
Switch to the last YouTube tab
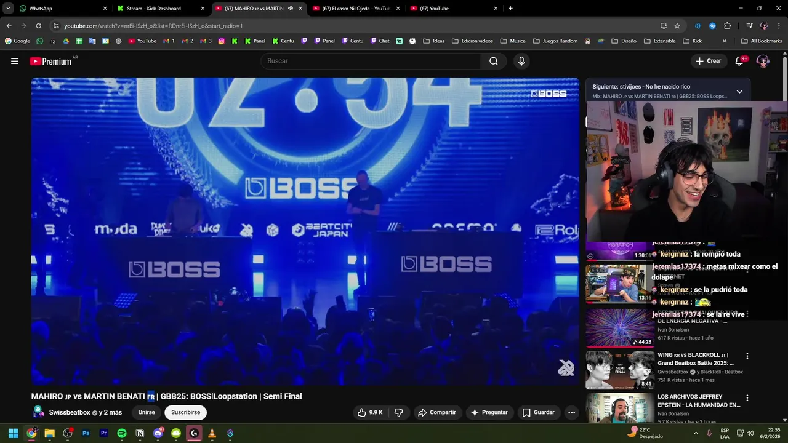click(x=454, y=9)
